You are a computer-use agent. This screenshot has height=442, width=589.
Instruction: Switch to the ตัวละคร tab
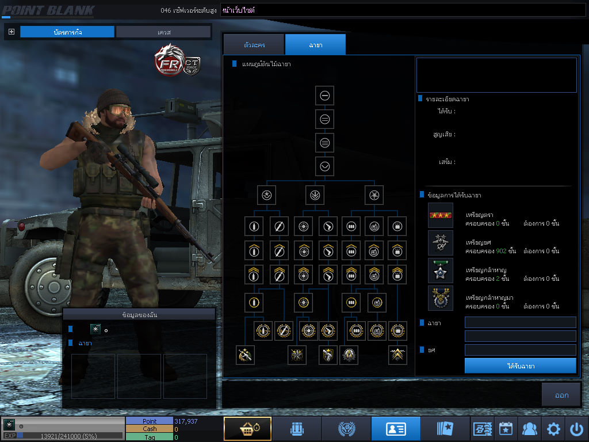point(254,45)
